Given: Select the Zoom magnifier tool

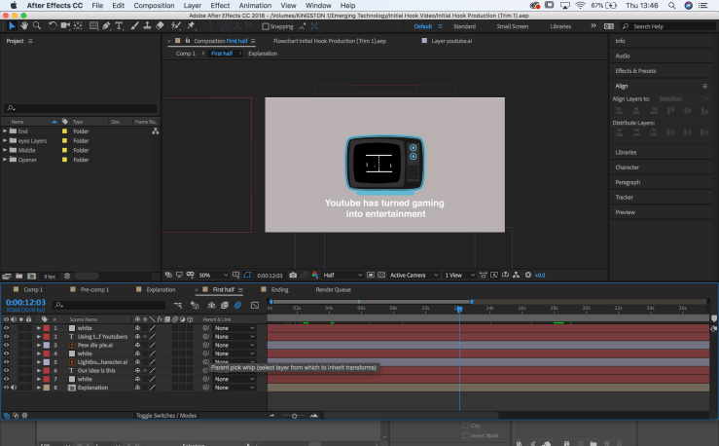Looking at the screenshot, I should [x=37, y=26].
